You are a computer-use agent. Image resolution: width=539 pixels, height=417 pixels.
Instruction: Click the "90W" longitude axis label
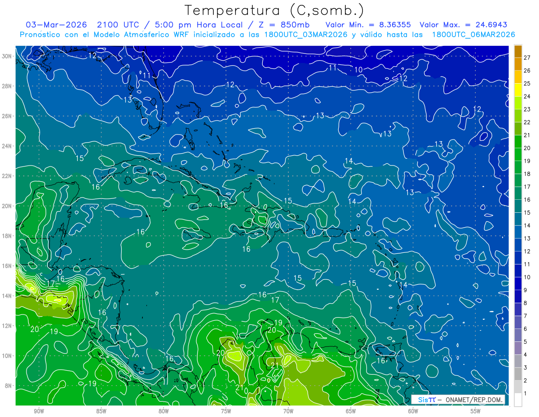[39, 411]
